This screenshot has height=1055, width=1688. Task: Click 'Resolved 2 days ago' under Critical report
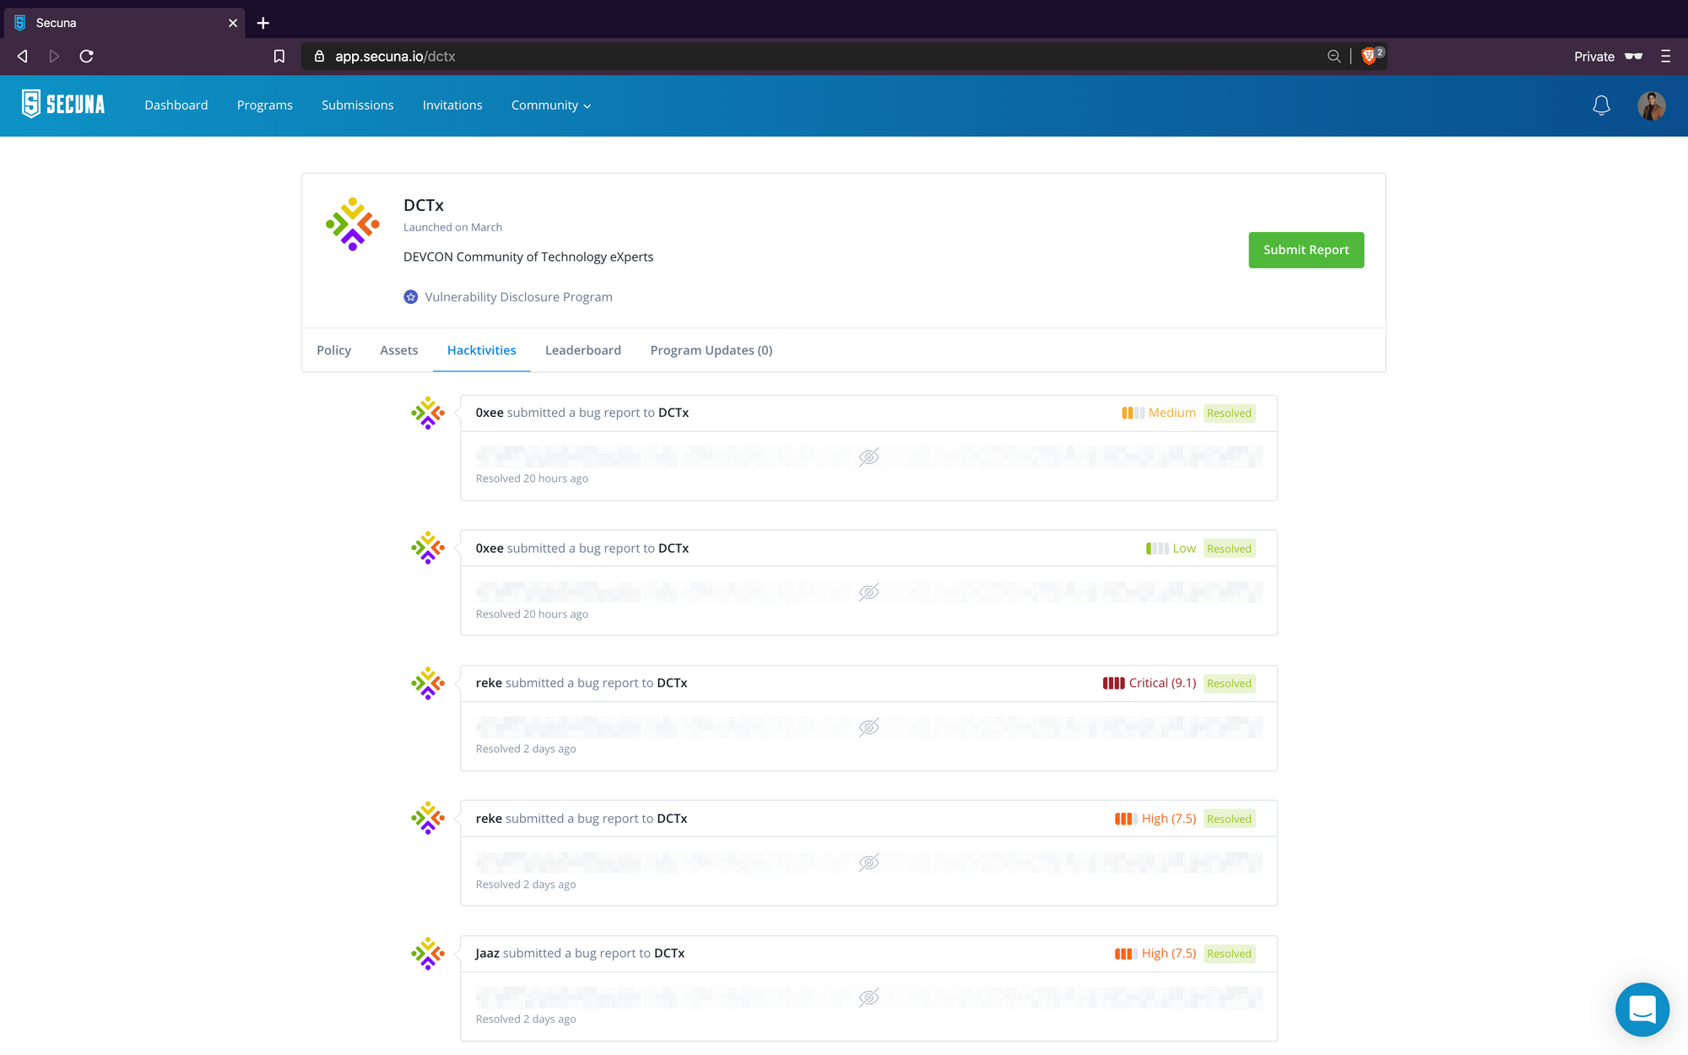point(526,749)
